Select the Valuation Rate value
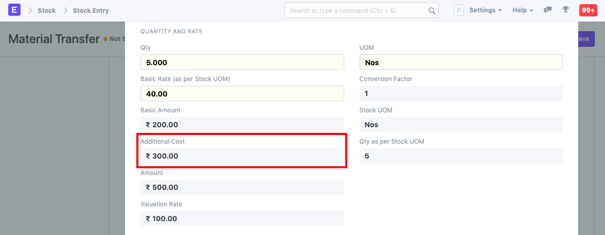 point(242,219)
